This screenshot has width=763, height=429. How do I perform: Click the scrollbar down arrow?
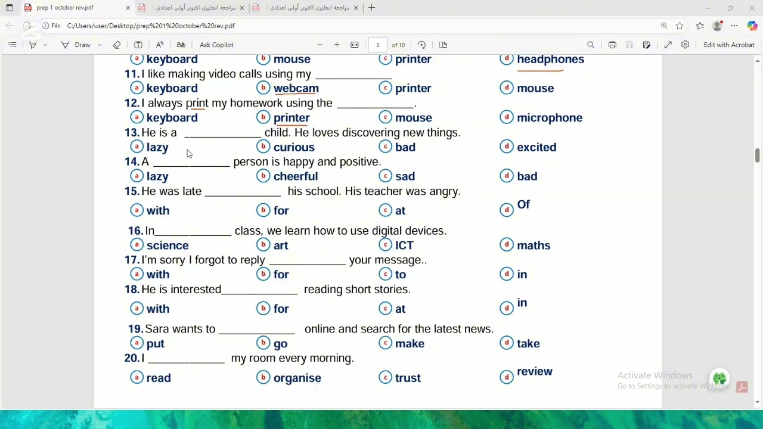coord(758,402)
